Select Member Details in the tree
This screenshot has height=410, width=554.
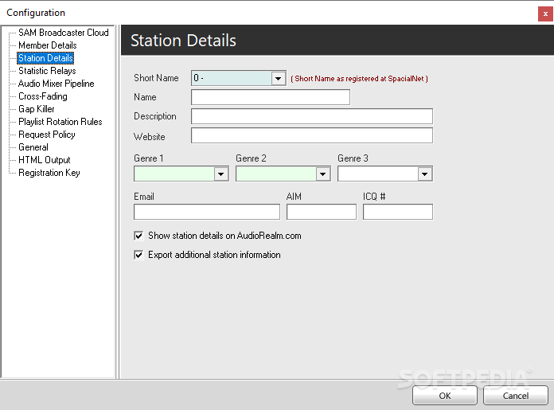pos(47,45)
